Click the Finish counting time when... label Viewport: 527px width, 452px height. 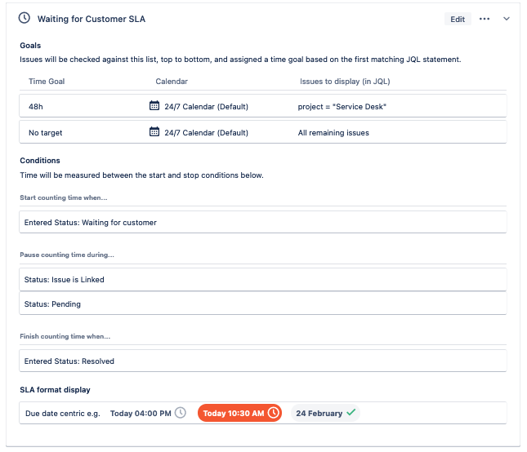65,336
